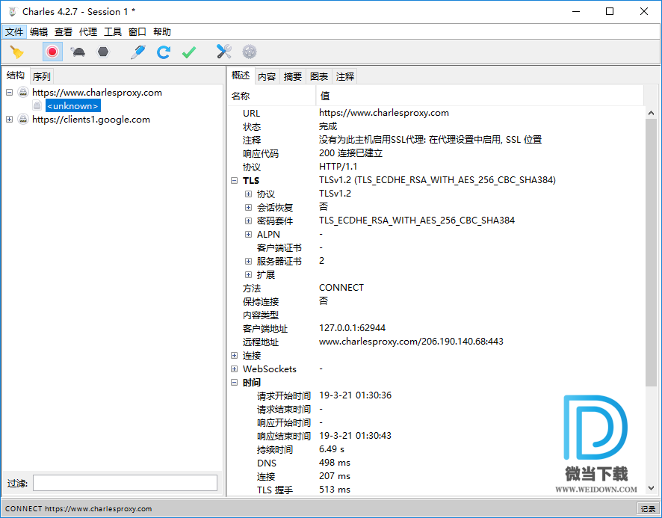Expand the 服务器证书 row
662x518 pixels.
pos(248,262)
